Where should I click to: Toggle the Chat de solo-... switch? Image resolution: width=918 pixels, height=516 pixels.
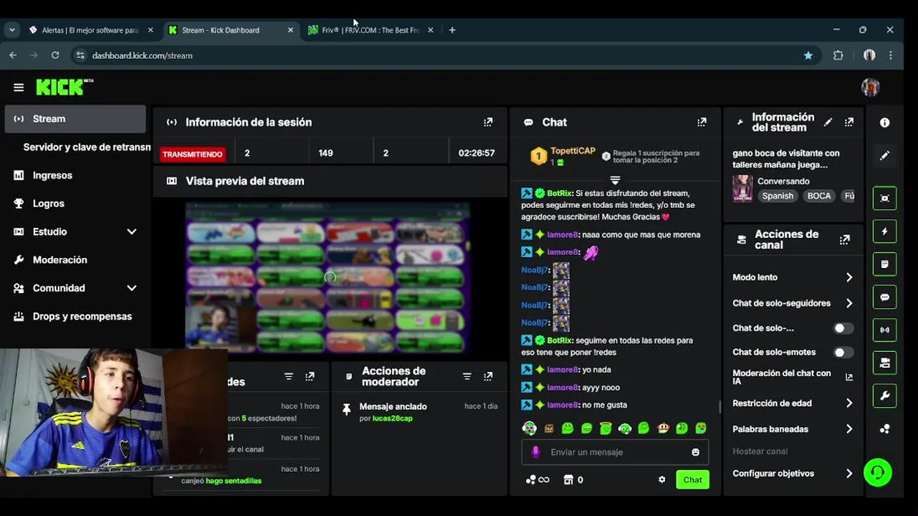pyautogui.click(x=843, y=328)
